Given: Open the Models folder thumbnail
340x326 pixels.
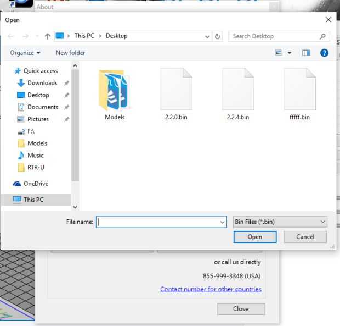Looking at the screenshot, I should pyautogui.click(x=115, y=90).
